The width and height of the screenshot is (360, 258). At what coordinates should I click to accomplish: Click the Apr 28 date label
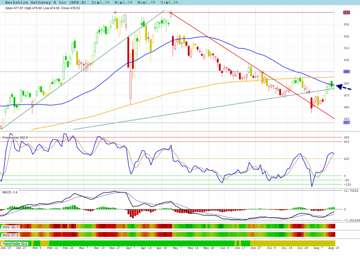pyautogui.click(x=162, y=248)
